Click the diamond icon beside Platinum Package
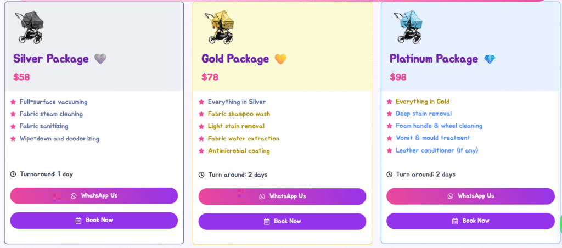Image resolution: width=562 pixels, height=248 pixels. click(x=490, y=59)
